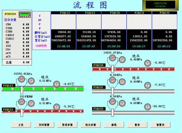
Task: Click the DP gauge icon on FIQ130
Action: 112,58
